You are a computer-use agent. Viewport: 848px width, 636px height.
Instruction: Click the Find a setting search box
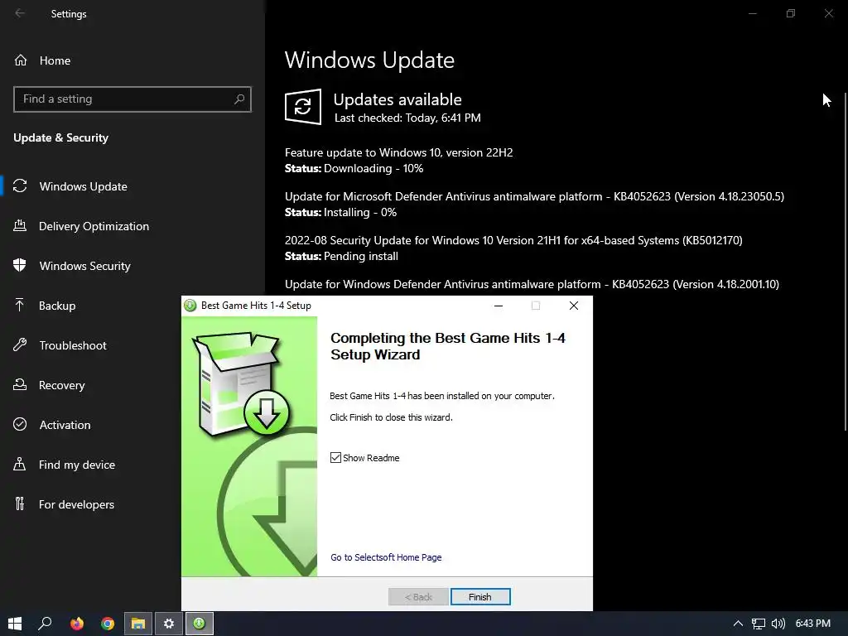(132, 99)
